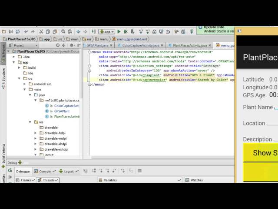Click the VCS revert arrow icon
The image size is (278, 209).
[168, 32]
